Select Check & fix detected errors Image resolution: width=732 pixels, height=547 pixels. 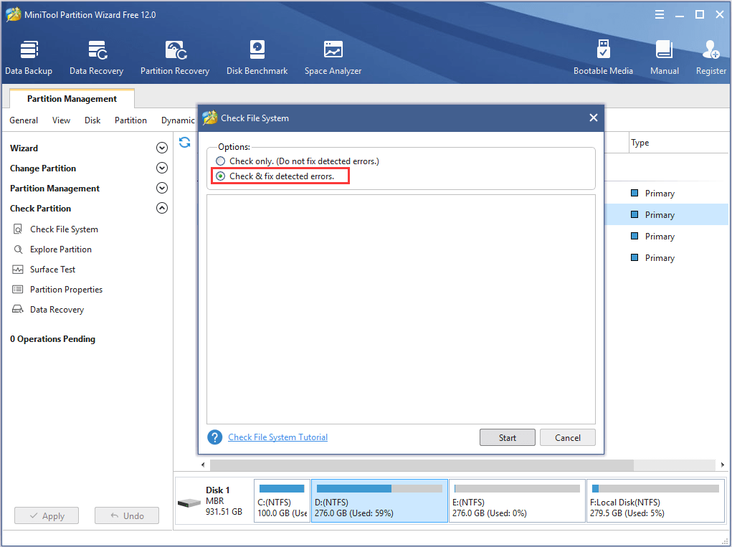275,176
